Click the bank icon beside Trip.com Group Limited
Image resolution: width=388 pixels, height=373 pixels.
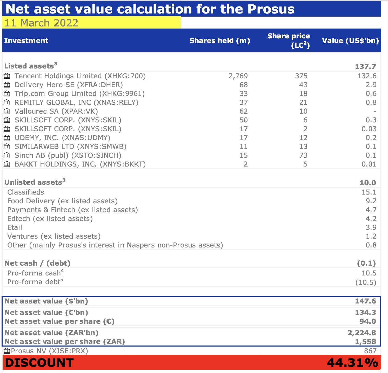coord(7,94)
